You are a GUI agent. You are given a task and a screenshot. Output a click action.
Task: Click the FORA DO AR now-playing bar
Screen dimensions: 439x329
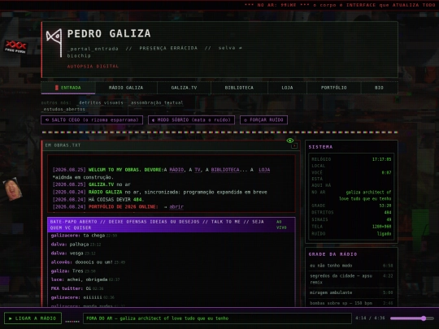point(217,318)
